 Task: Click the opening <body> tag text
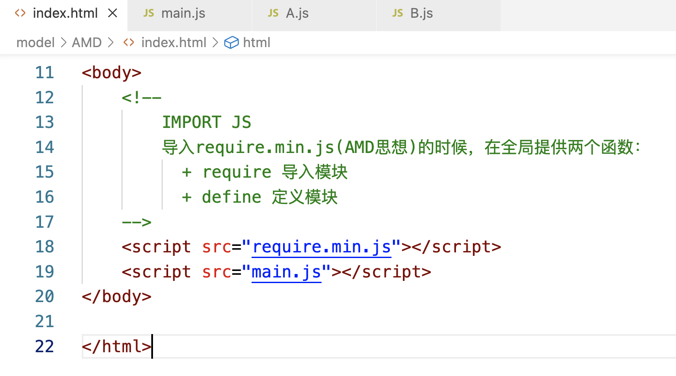pos(112,73)
